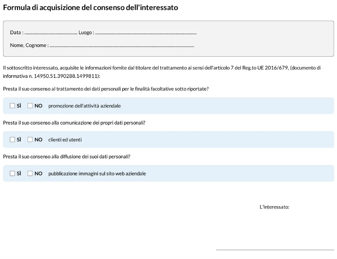The image size is (337, 259).
Task: Select SÌ for pubblicazione immagini sul sito
Action: pyautogui.click(x=12, y=173)
